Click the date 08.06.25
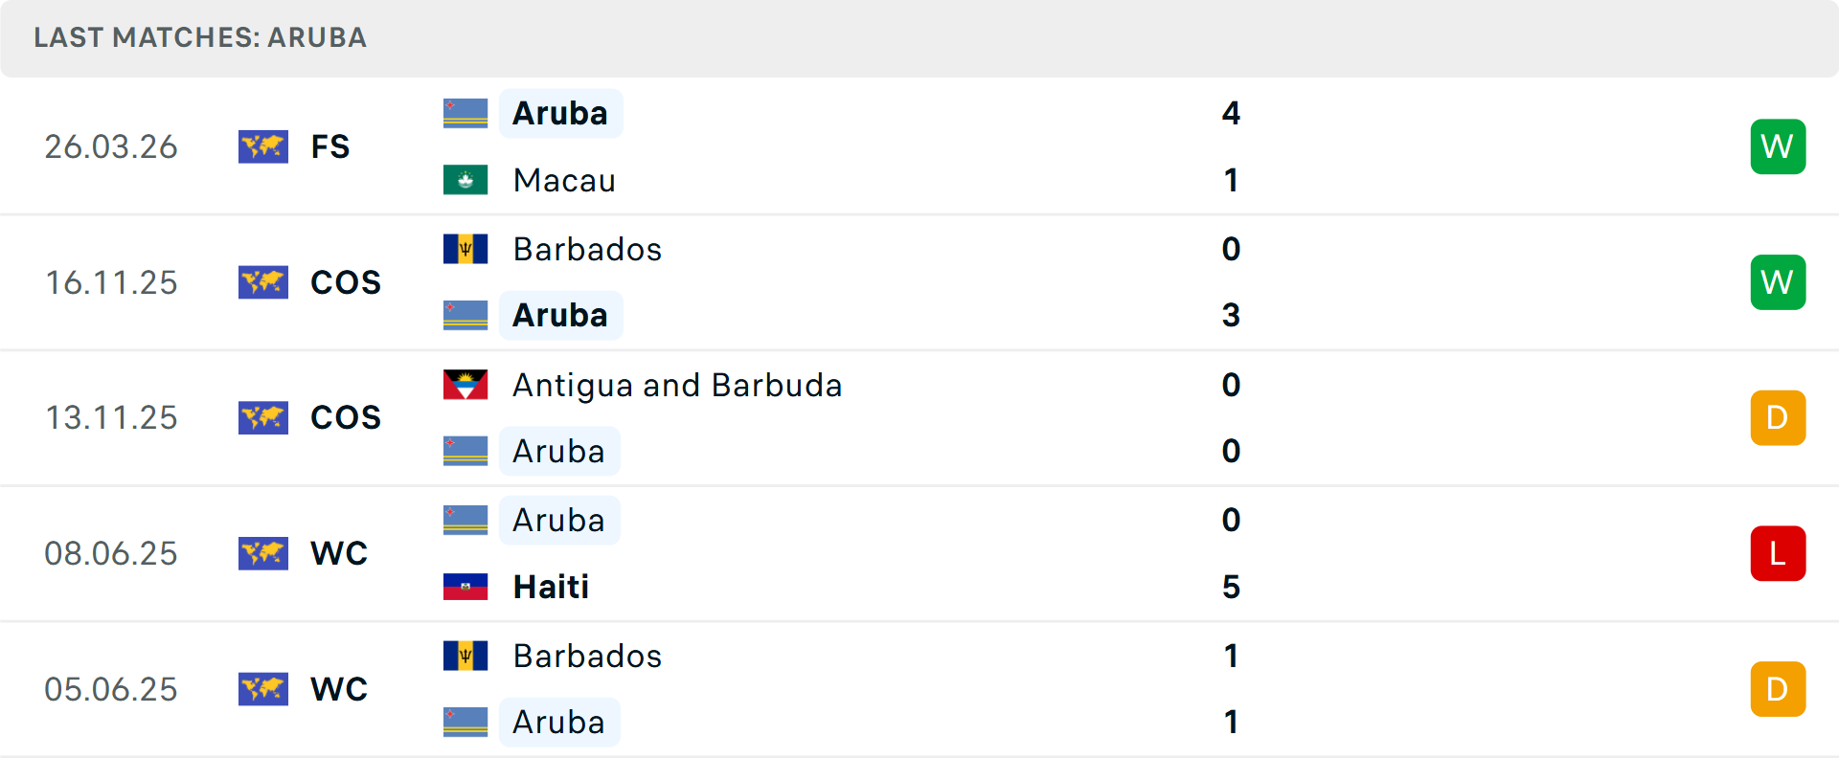1839x758 pixels. tap(111, 553)
